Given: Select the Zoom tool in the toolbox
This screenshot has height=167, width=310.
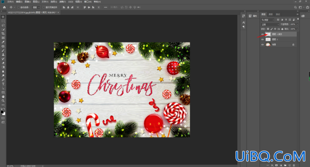Looking at the screenshot, I should click(x=3, y=101).
